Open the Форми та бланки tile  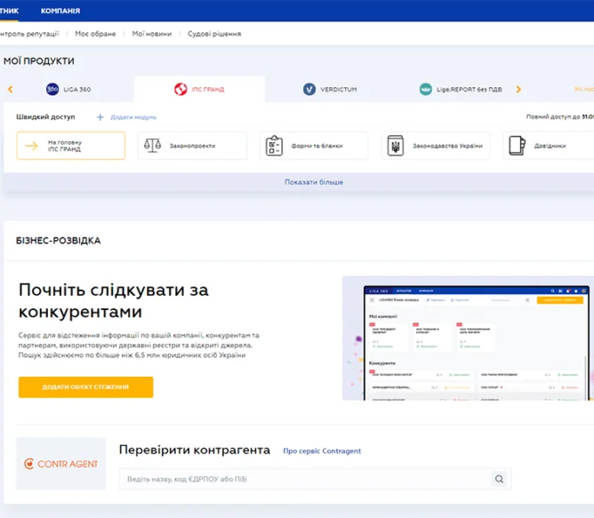point(314,146)
